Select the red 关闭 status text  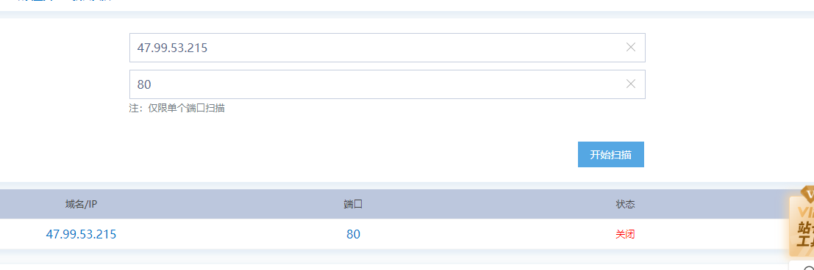pyautogui.click(x=625, y=234)
